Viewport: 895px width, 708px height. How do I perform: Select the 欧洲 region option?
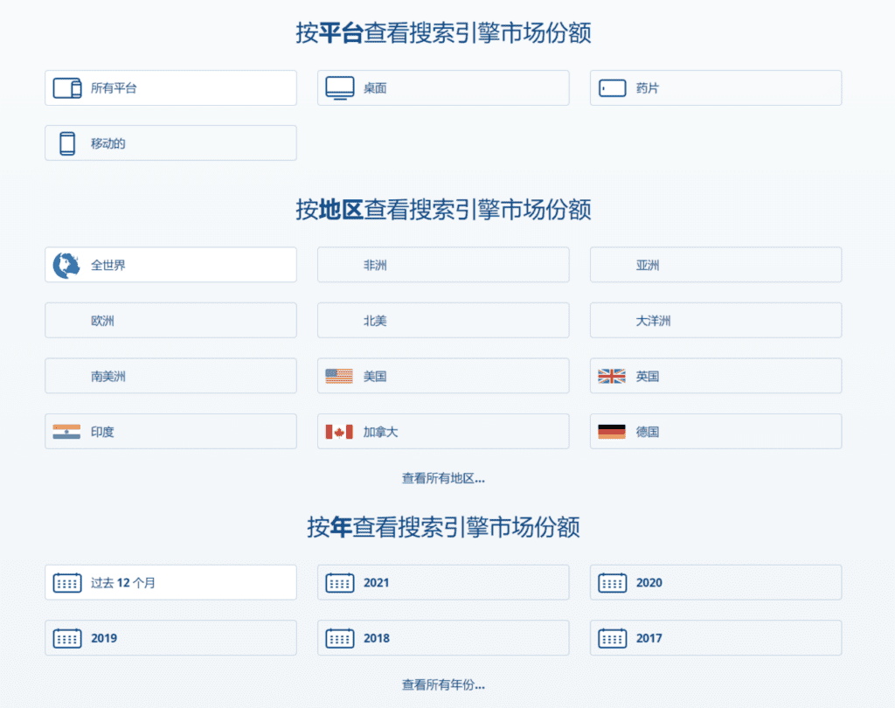[170, 320]
